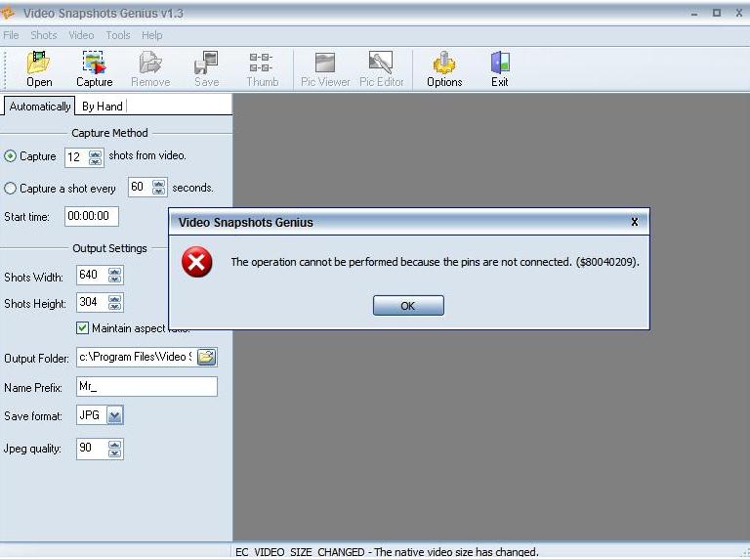Expand the Save format dropdown
This screenshot has height=559, width=750.
[115, 415]
